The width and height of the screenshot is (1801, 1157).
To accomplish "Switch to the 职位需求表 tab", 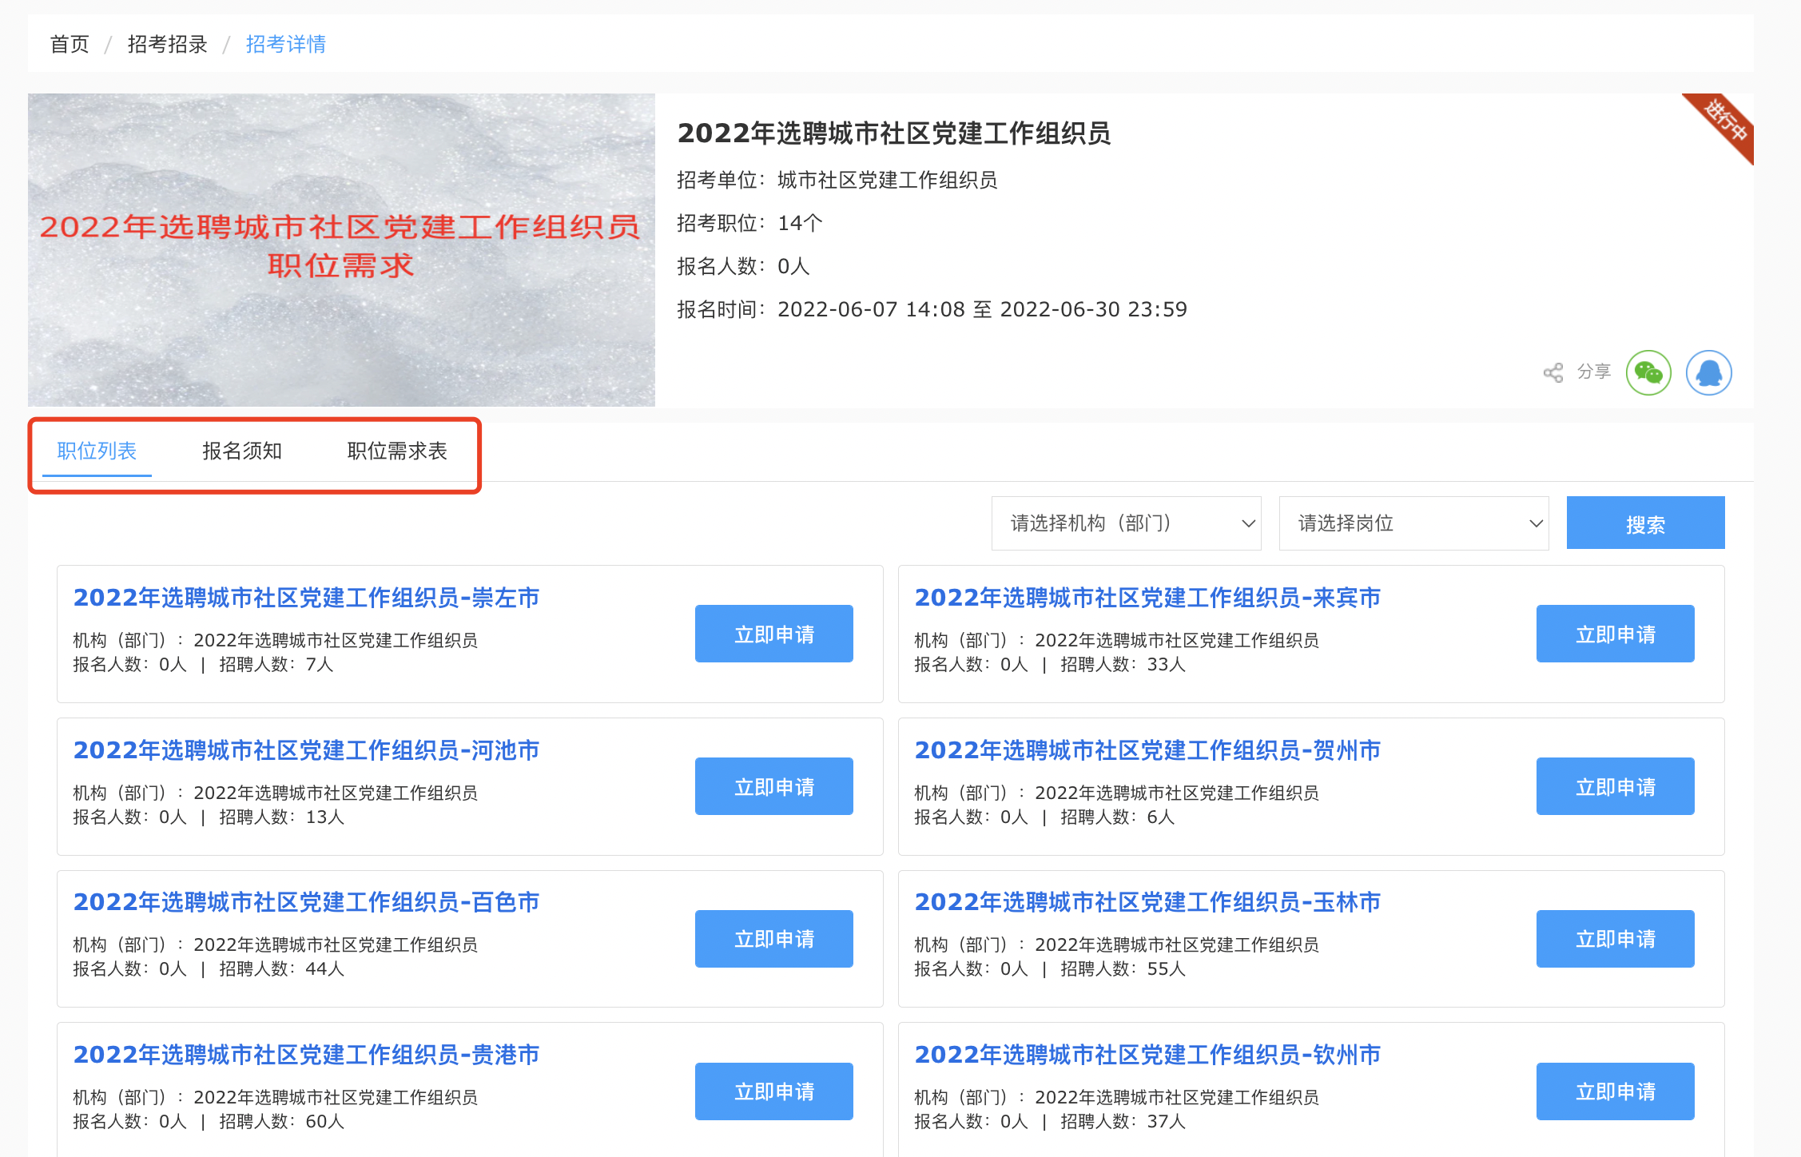I will pos(397,451).
